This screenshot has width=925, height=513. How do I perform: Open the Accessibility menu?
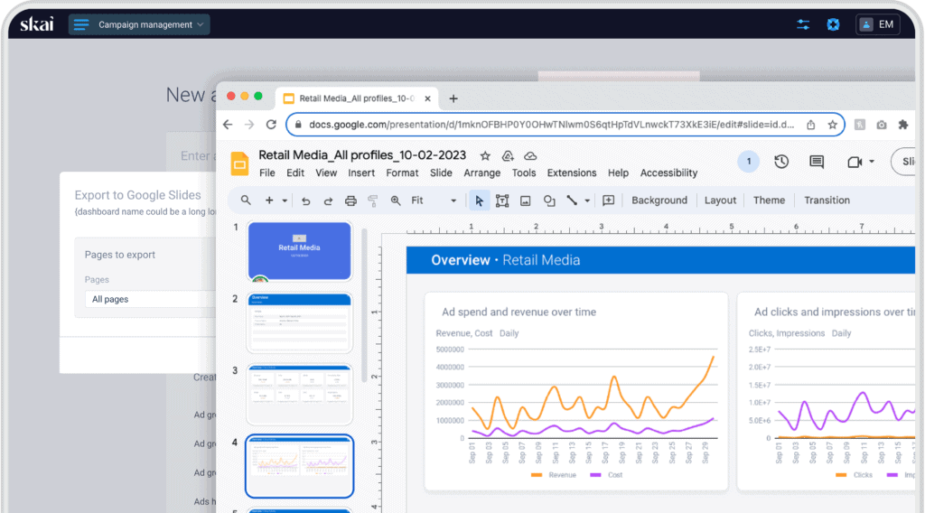click(x=669, y=173)
